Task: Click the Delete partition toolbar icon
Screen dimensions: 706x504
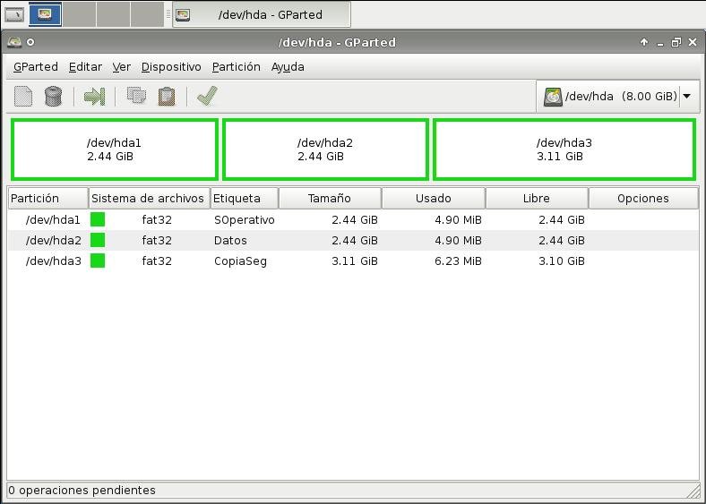Action: click(53, 96)
